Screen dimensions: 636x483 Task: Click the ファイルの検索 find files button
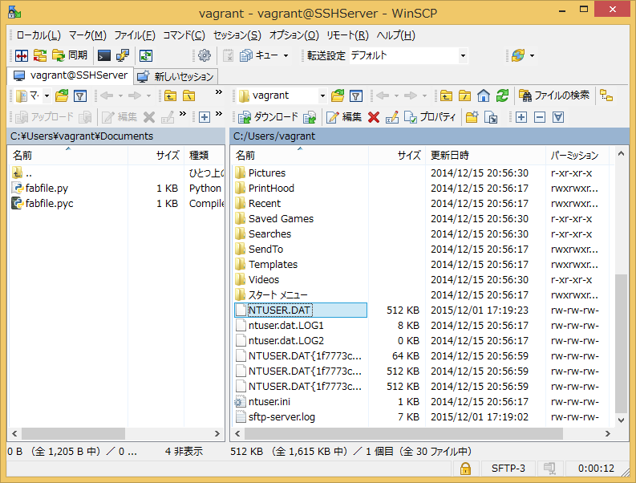(554, 95)
